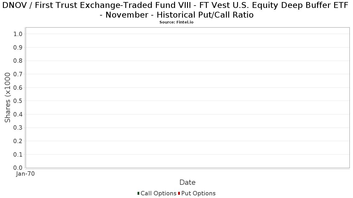Click the 0.5 y-axis tick label
Viewport: 353px width, 198px height.
18,101
